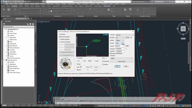Screen dimensions: 192x108
Task: Click Pressure Networks icon under Opening Point
Action: point(8,48)
